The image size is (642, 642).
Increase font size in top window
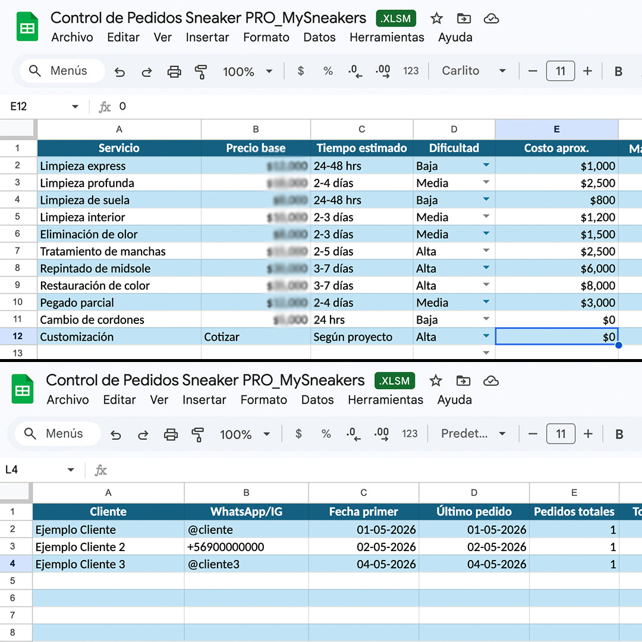[x=587, y=71]
